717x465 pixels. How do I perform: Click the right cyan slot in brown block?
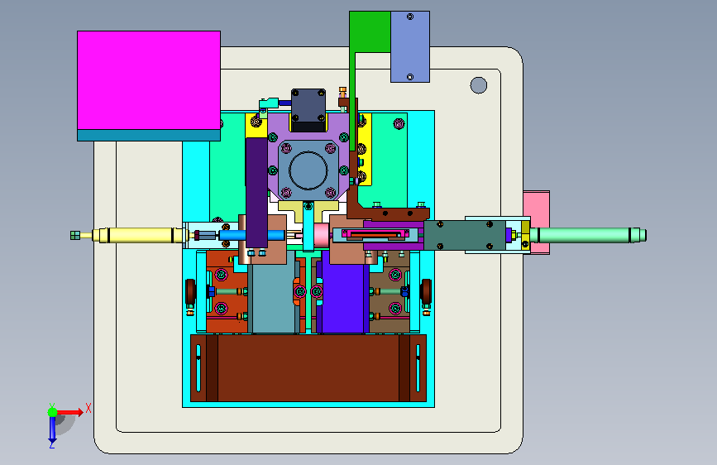pyautogui.click(x=418, y=368)
